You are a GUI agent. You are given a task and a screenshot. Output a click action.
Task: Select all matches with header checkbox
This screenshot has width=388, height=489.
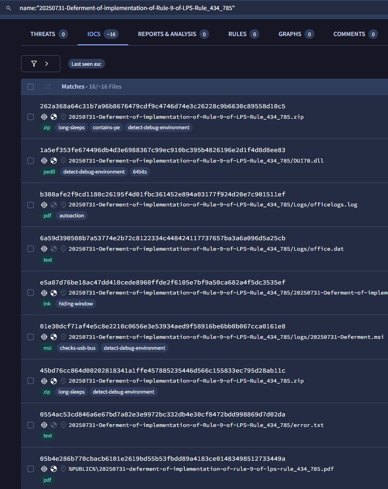[x=31, y=87]
